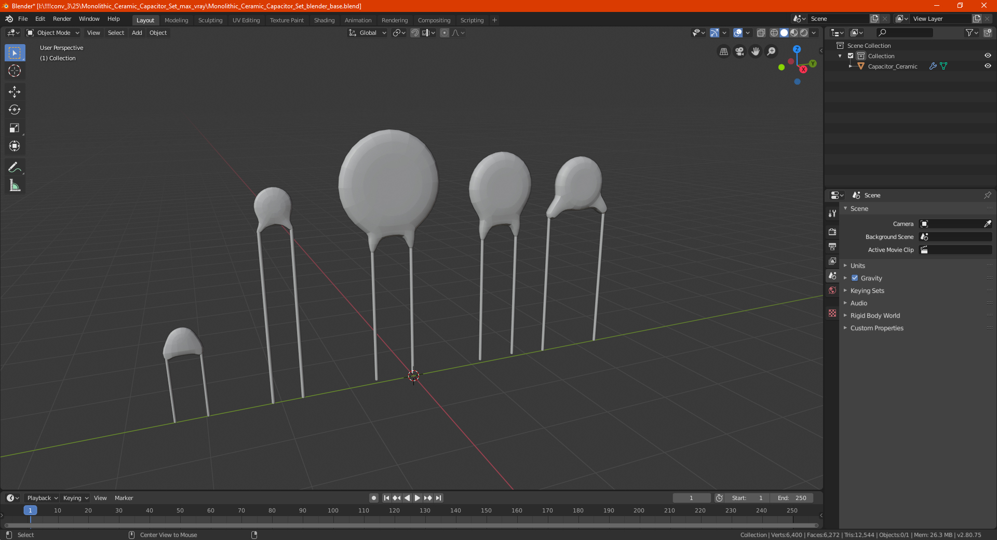Viewport: 997px width, 540px height.
Task: Switch to the Sculpting workspace tab
Action: pos(210,20)
